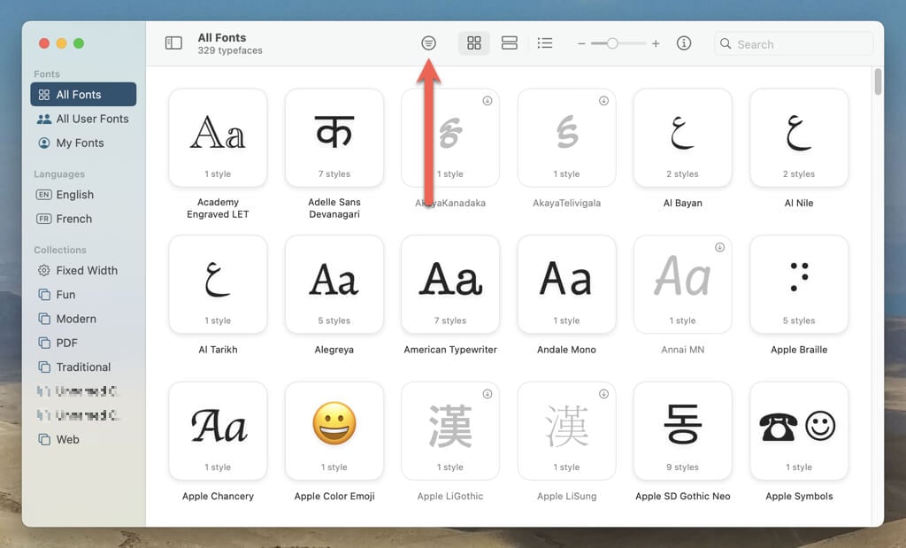Click the vertical scrollbar thumb in font grid

pyautogui.click(x=878, y=81)
